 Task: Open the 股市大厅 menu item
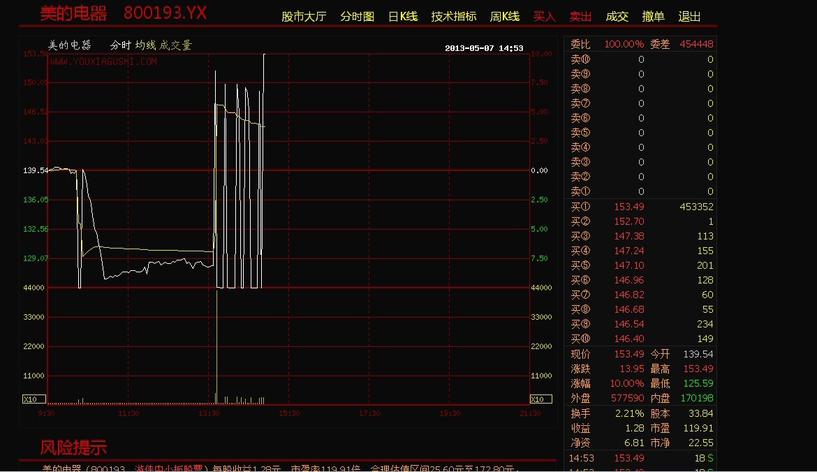click(x=304, y=17)
